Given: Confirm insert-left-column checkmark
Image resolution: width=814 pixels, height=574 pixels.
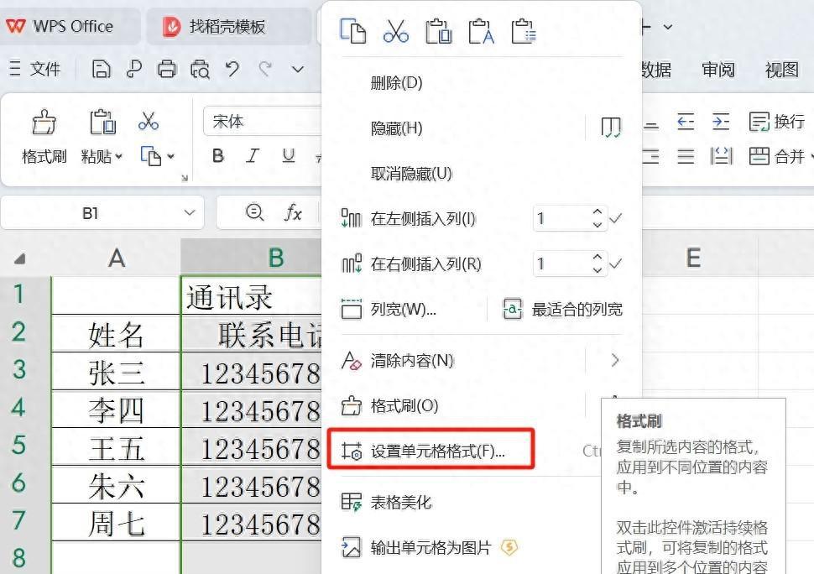Looking at the screenshot, I should pyautogui.click(x=616, y=218).
